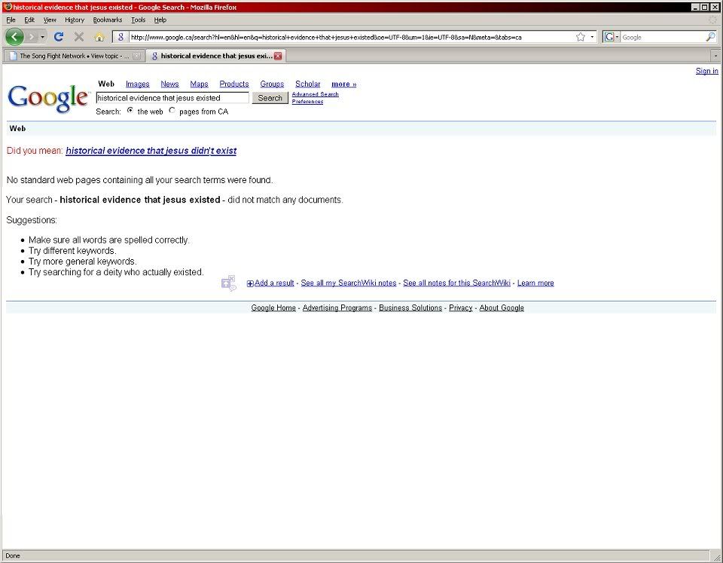This screenshot has width=723, height=563.
Task: Click the Add a result link
Action: tap(274, 283)
